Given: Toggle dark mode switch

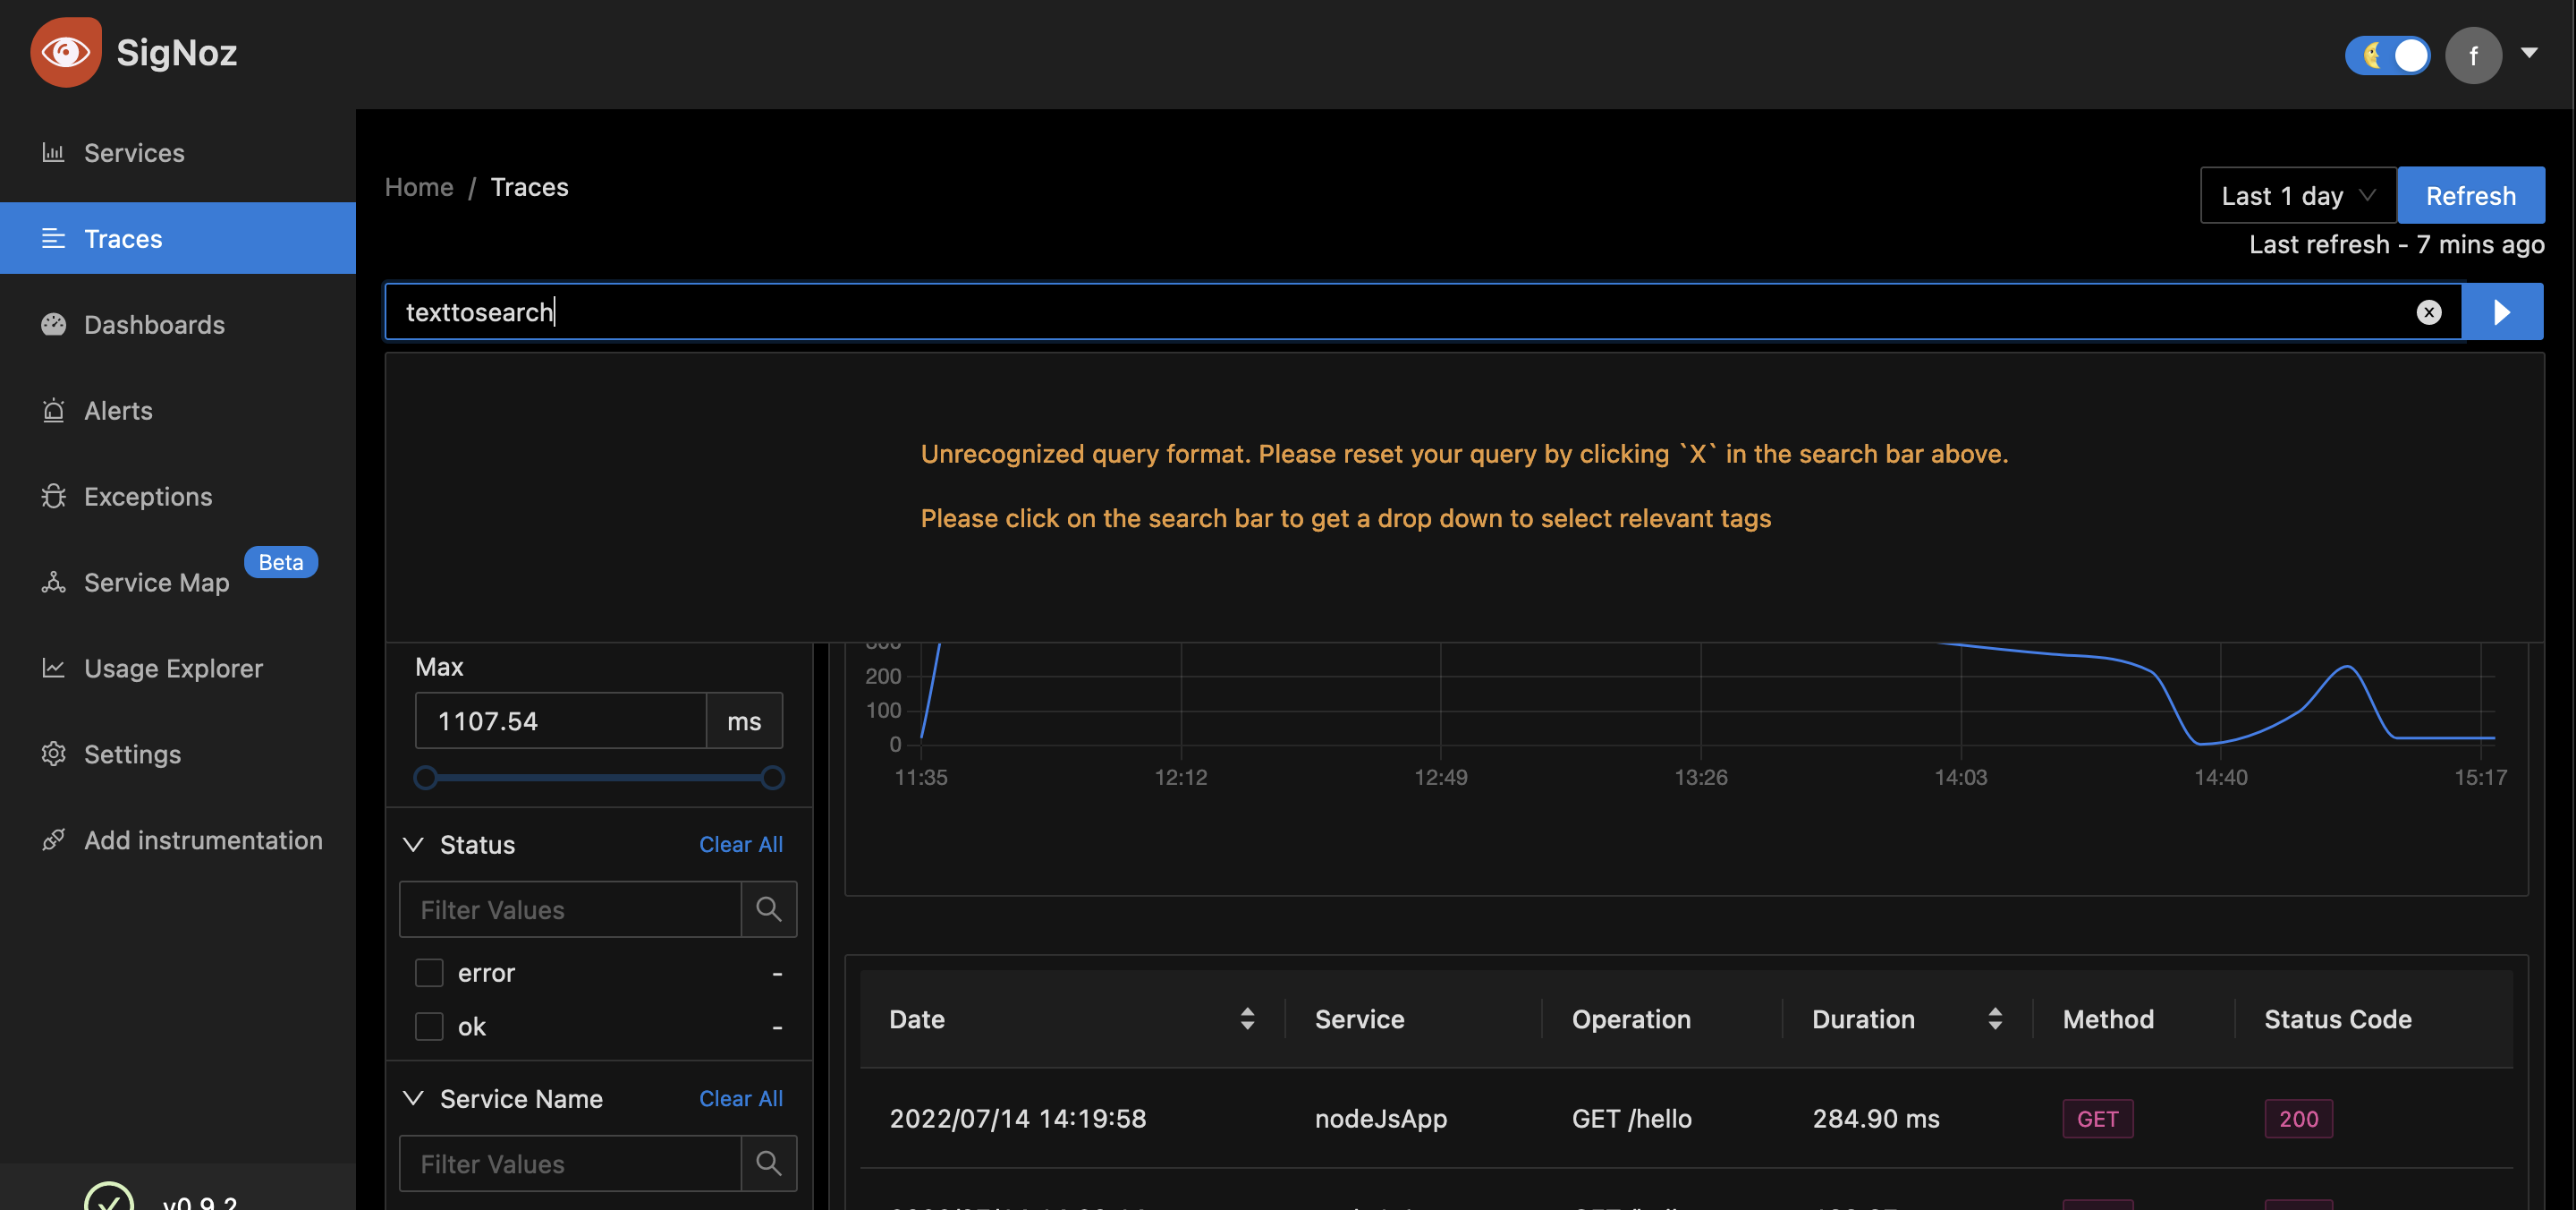Looking at the screenshot, I should point(2388,55).
